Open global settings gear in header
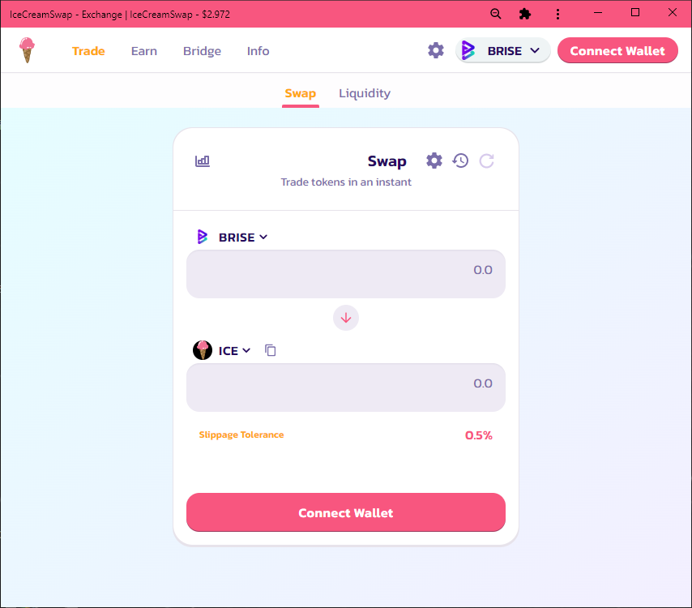 tap(436, 50)
